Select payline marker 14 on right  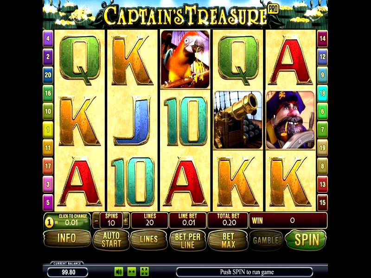point(322,38)
